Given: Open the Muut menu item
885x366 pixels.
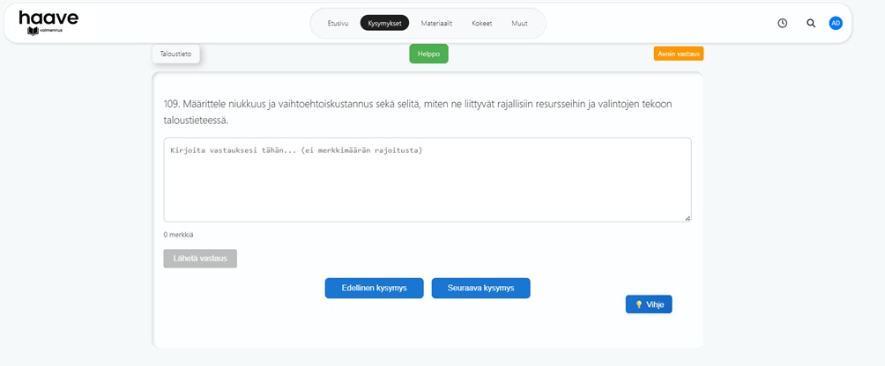Looking at the screenshot, I should point(520,23).
